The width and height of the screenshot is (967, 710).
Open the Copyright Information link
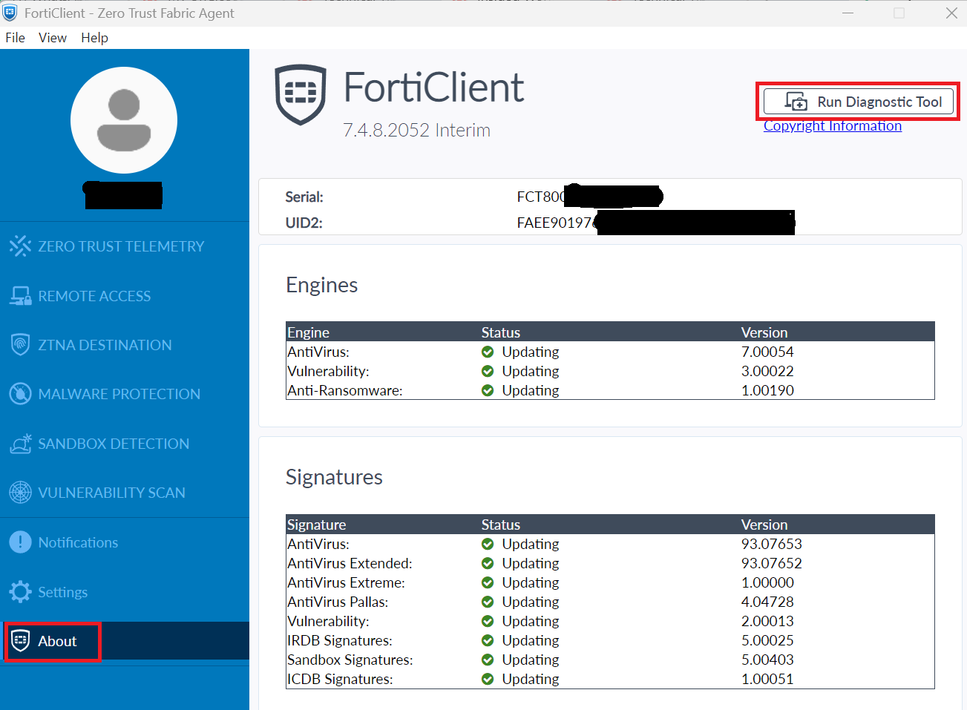pyautogui.click(x=833, y=126)
